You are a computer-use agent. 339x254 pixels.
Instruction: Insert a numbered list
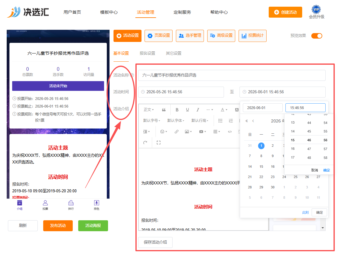(x=231, y=121)
